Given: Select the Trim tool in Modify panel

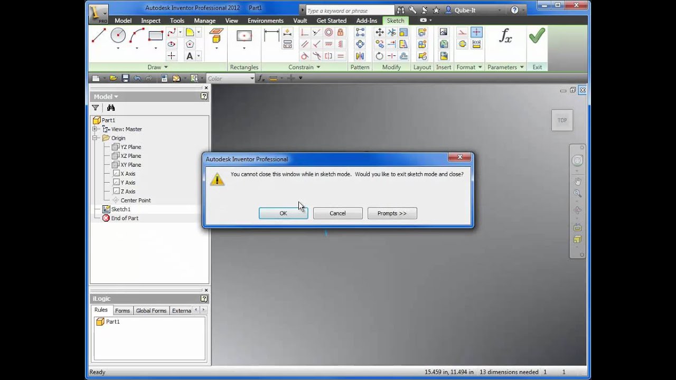Looking at the screenshot, I should click(x=391, y=33).
